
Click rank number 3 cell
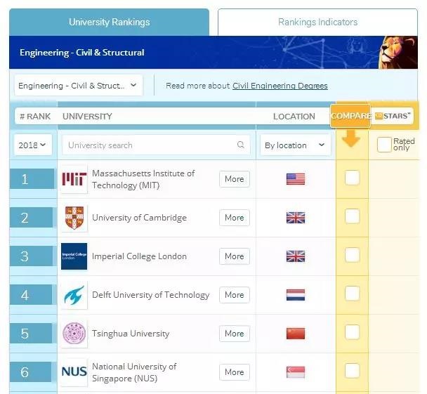click(x=32, y=256)
